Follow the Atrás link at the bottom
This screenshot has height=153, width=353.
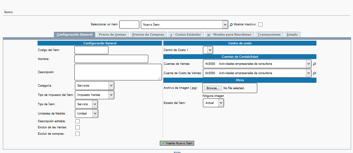(177, 152)
